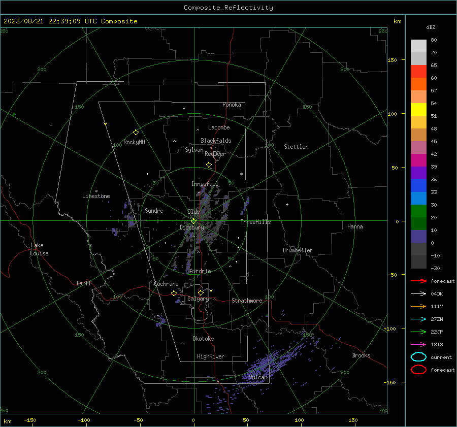
Task: Click the white asterisk above Limestone
Action: point(96,191)
